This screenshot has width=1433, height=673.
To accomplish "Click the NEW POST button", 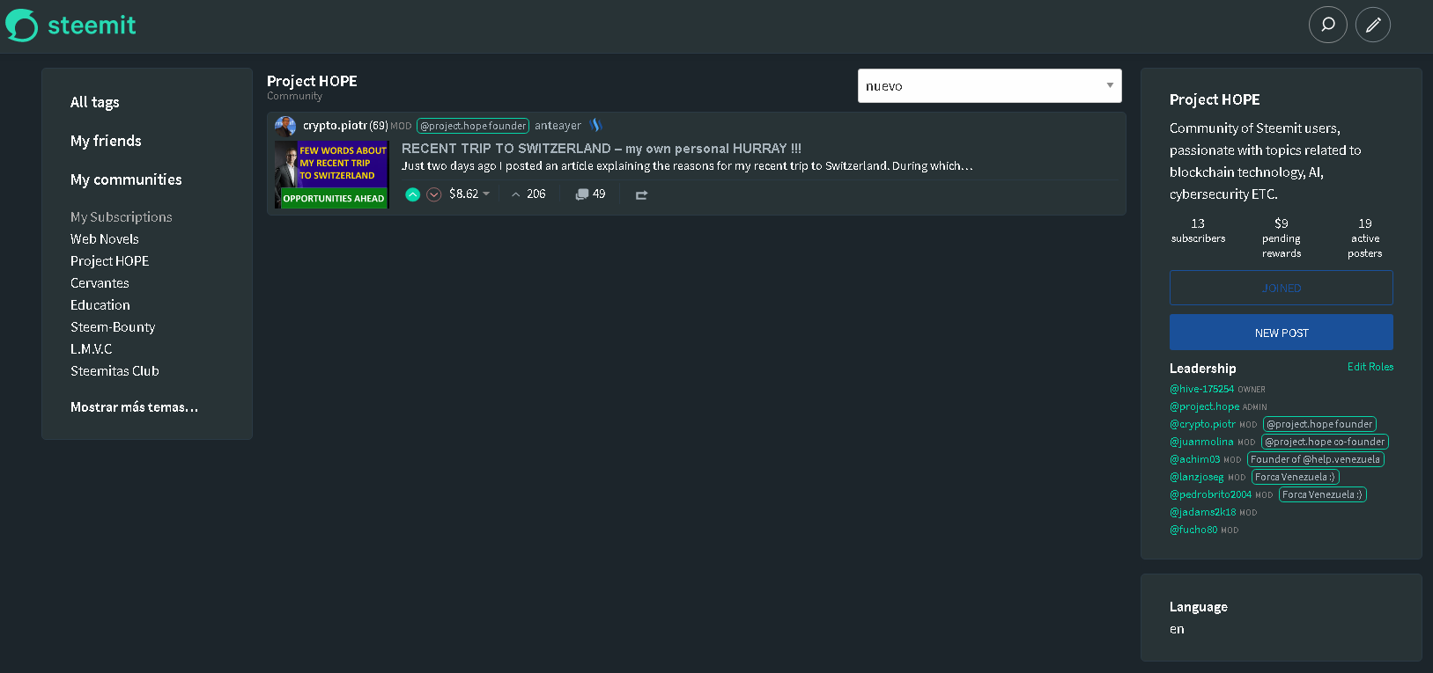I will 1282,333.
